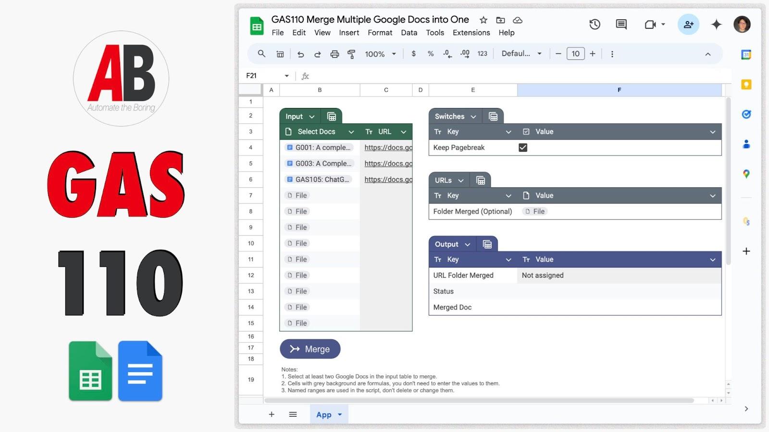Decrease font size with minus

coord(558,54)
